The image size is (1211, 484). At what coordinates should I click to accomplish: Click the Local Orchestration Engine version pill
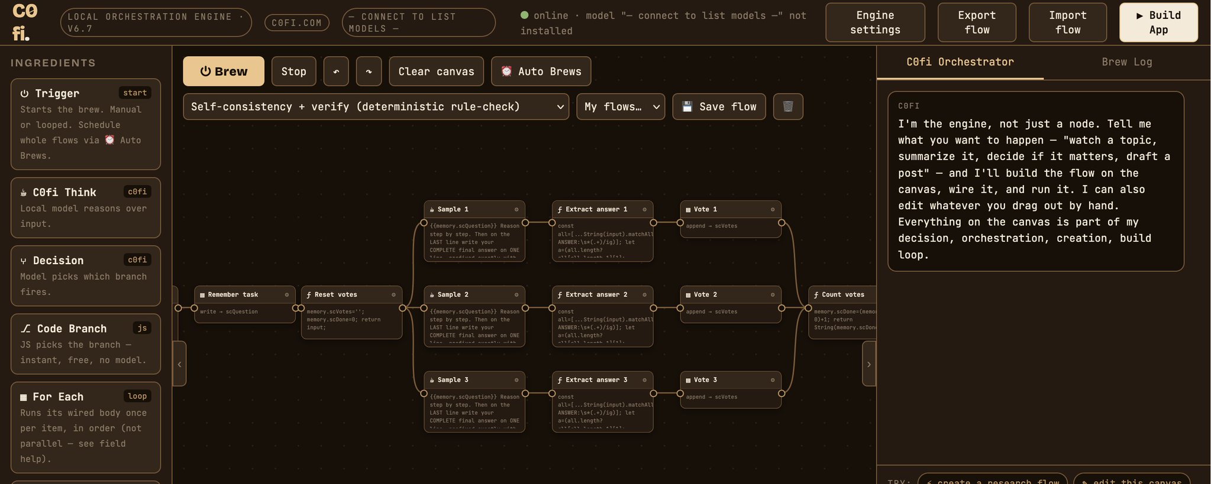point(156,22)
